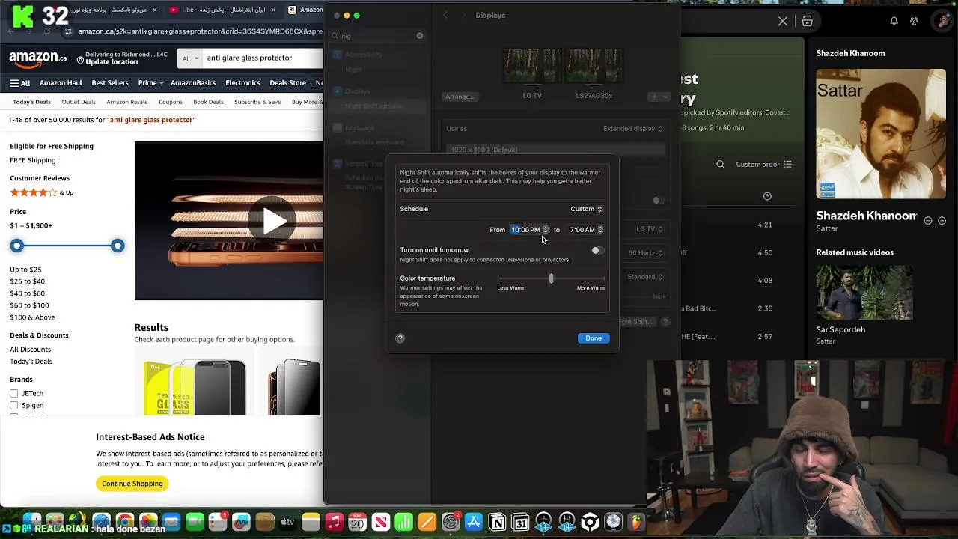This screenshot has height=539, width=958.
Task: Click the FREE Shipping filter link
Action: click(x=32, y=160)
